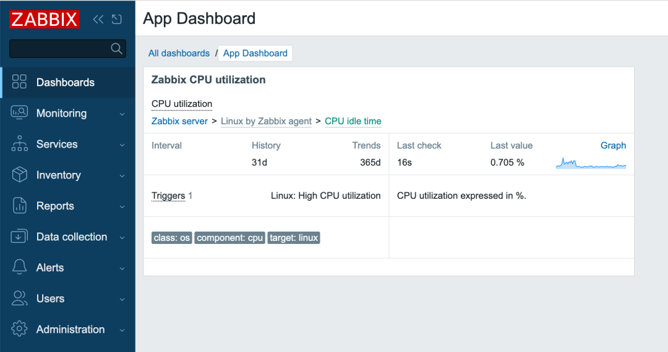
Task: Click the Alerts bell icon
Action: click(20, 267)
